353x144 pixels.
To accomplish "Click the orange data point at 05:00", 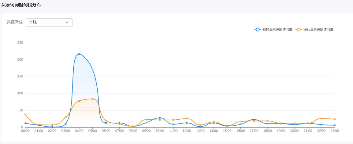I will (x=93, y=99).
